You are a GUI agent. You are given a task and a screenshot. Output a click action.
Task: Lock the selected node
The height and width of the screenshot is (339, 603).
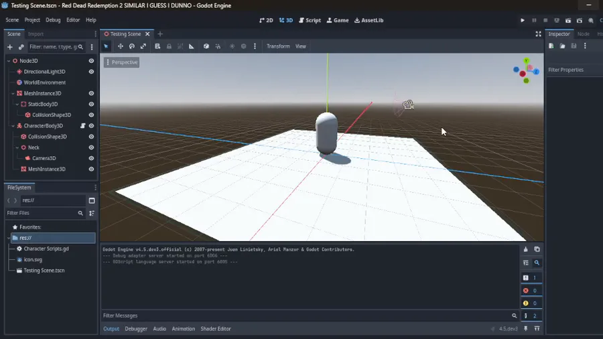pos(169,46)
